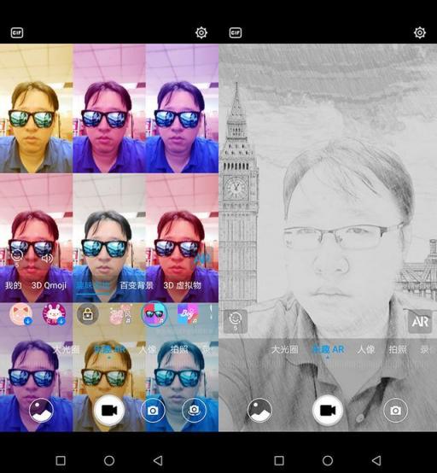The height and width of the screenshot is (473, 437).
Task: Switch to 人像 mode on right screen
Action: [x=365, y=349]
